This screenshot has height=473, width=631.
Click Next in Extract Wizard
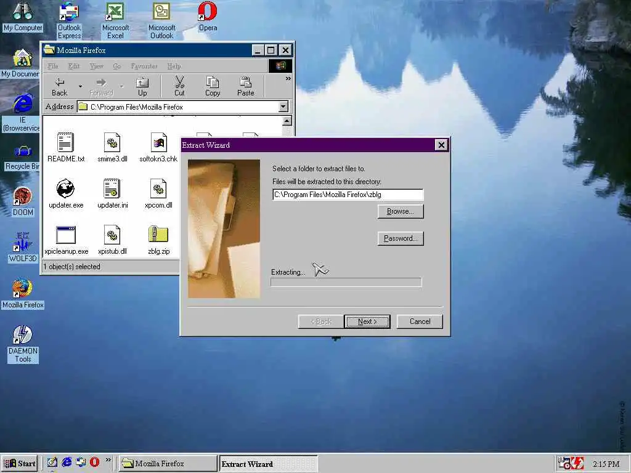(367, 321)
